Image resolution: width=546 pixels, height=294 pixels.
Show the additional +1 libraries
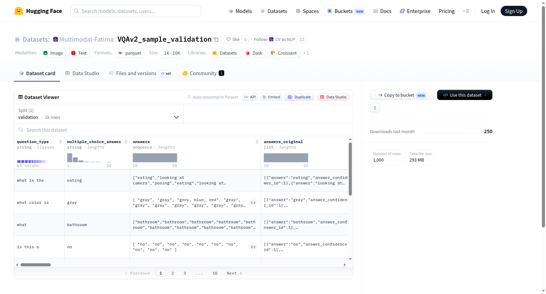(306, 53)
